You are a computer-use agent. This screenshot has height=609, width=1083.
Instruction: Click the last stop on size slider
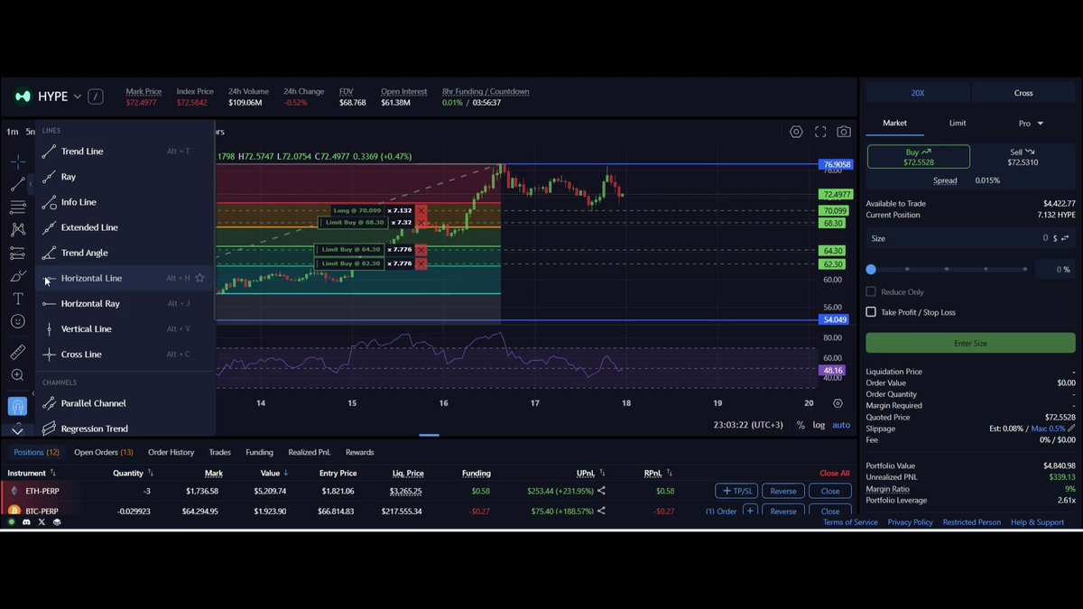click(1025, 269)
